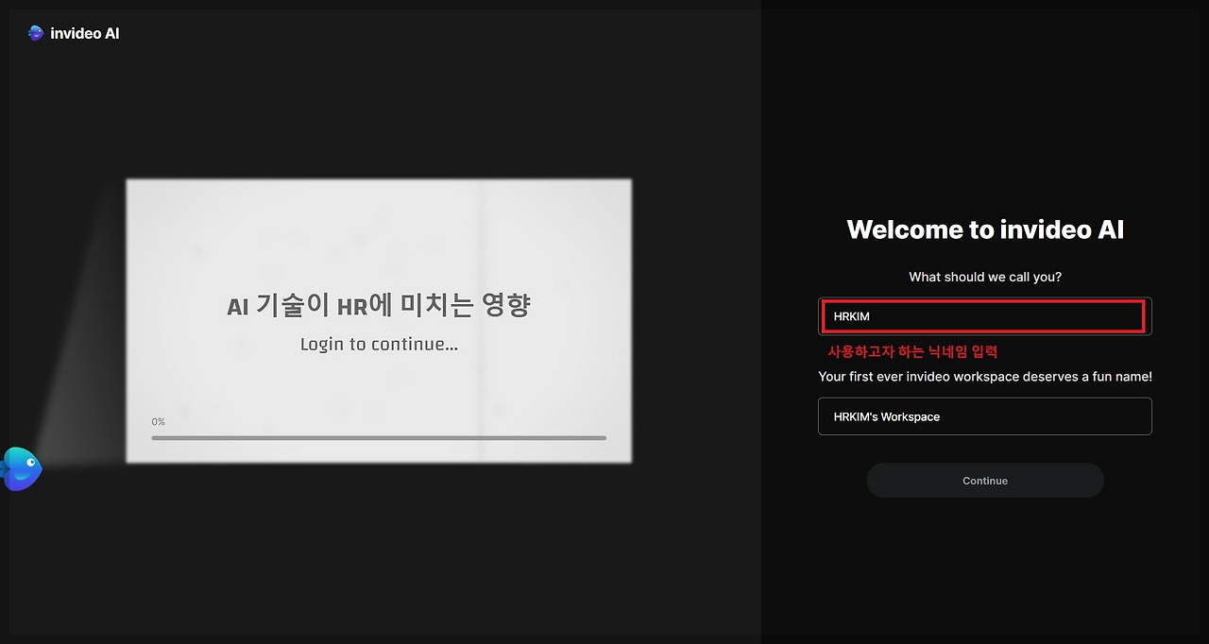Screen dimensions: 1209x644
Task: Click the video loading progress bar
Action: [x=379, y=438]
